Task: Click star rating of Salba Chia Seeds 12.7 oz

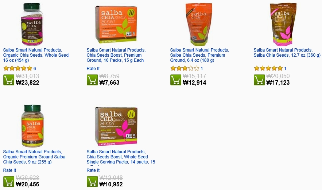Action: tap(268, 68)
